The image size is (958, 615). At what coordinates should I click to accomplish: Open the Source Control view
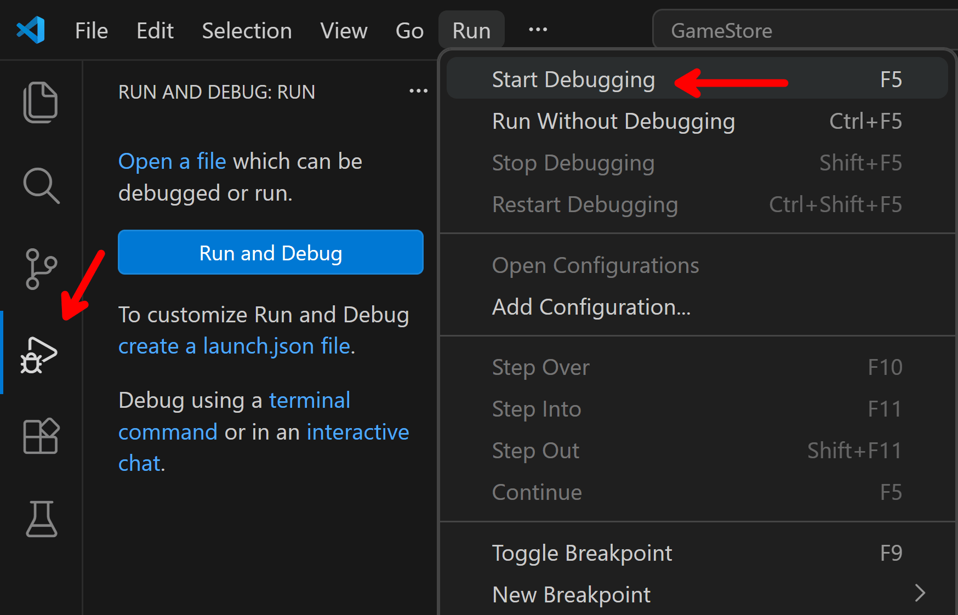(x=41, y=269)
